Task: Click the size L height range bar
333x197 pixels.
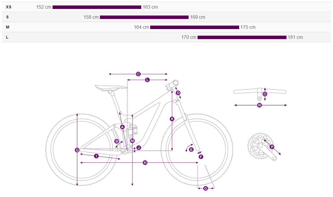Action: point(242,37)
